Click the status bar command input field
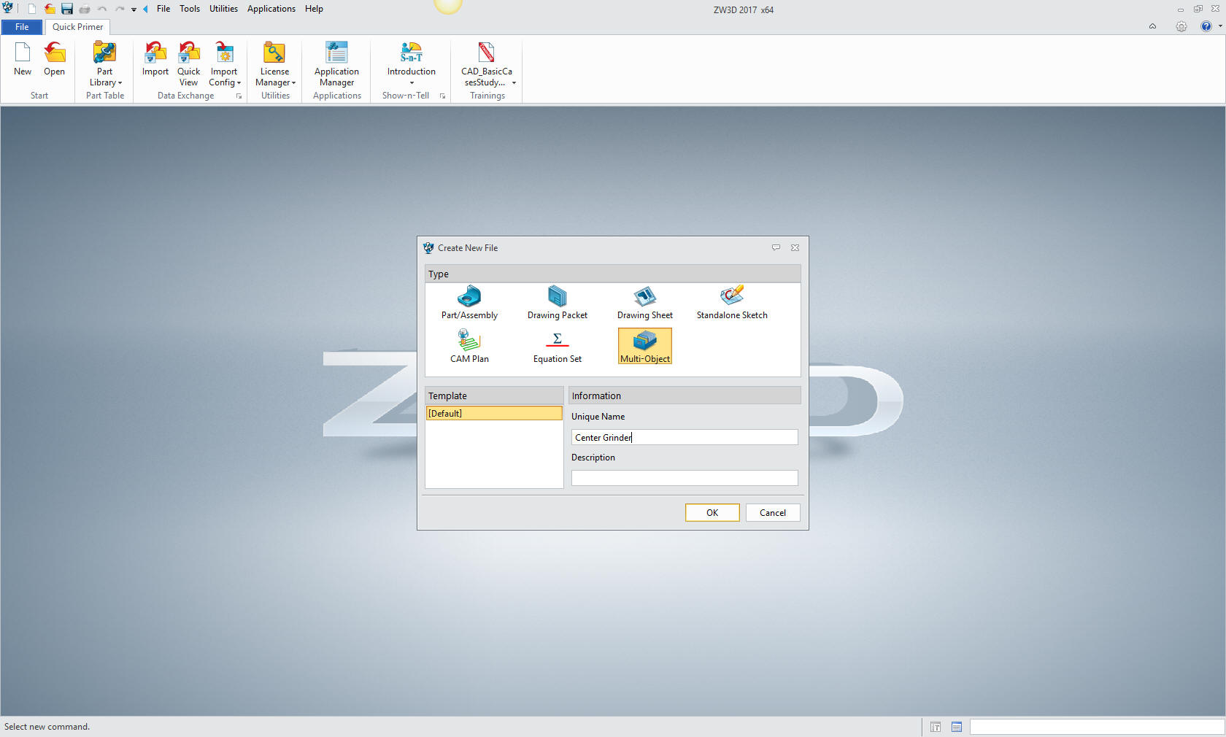 point(1097,727)
